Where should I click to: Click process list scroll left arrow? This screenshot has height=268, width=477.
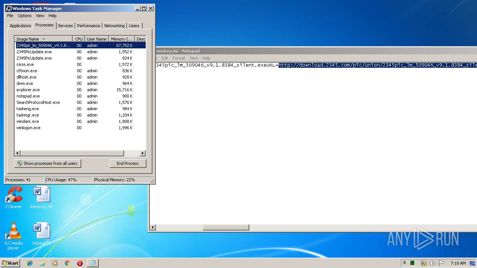pyautogui.click(x=18, y=153)
